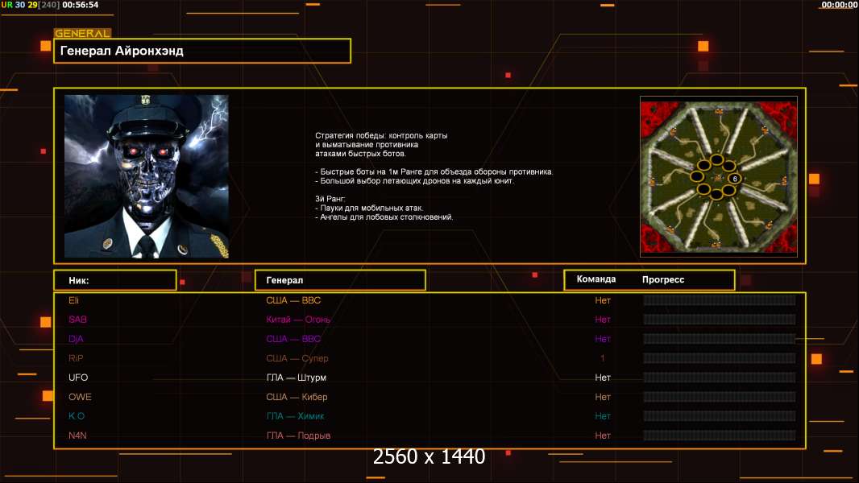Click Eli's loading progress bar
This screenshot has width=859, height=483.
coord(720,300)
